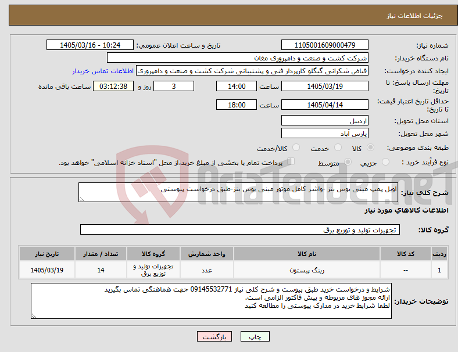
Task: Select the متوسط purchase type radio
Action: click(x=348, y=162)
